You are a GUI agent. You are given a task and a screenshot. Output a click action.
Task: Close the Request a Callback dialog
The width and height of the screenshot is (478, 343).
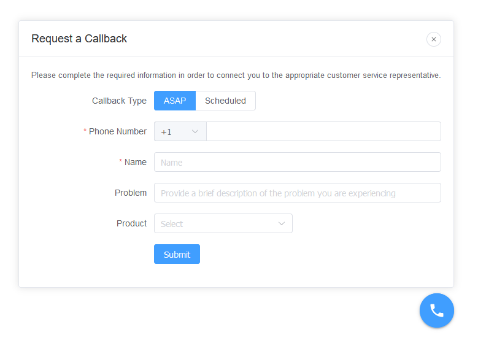[x=433, y=39]
